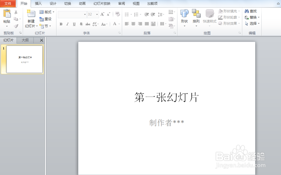The height and width of the screenshot is (175, 281).
Task: Toggle bold formatting
Action: pos(61,24)
